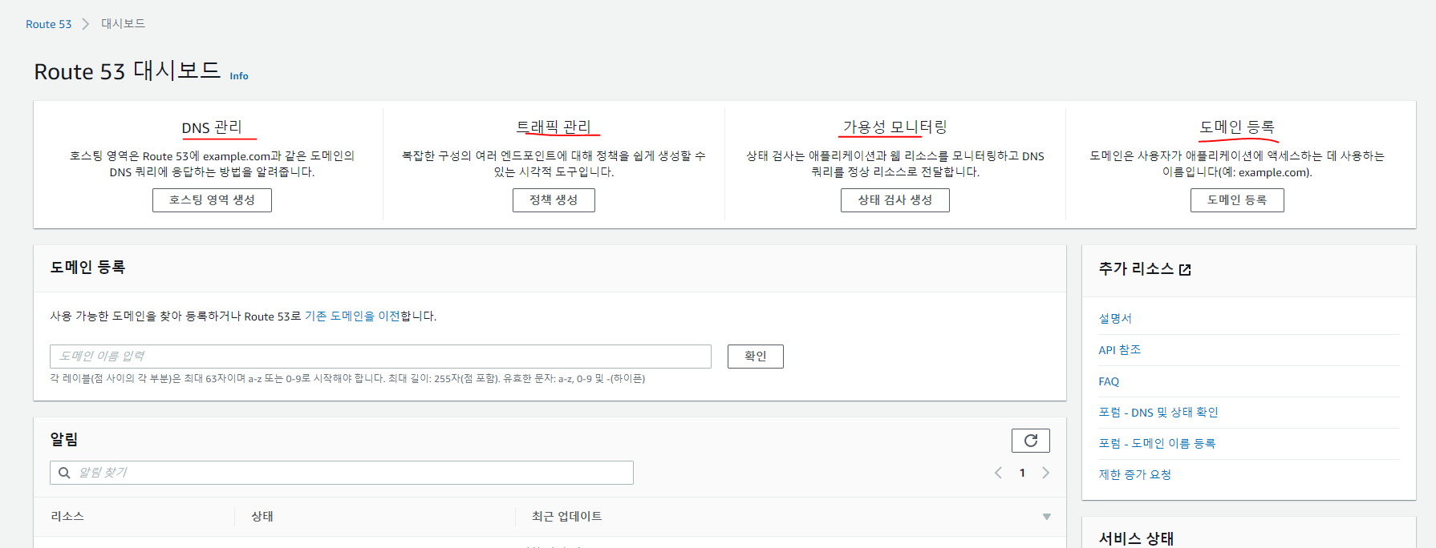The width and height of the screenshot is (1436, 548).
Task: Go to previous page of 알림 list
Action: click(x=998, y=473)
